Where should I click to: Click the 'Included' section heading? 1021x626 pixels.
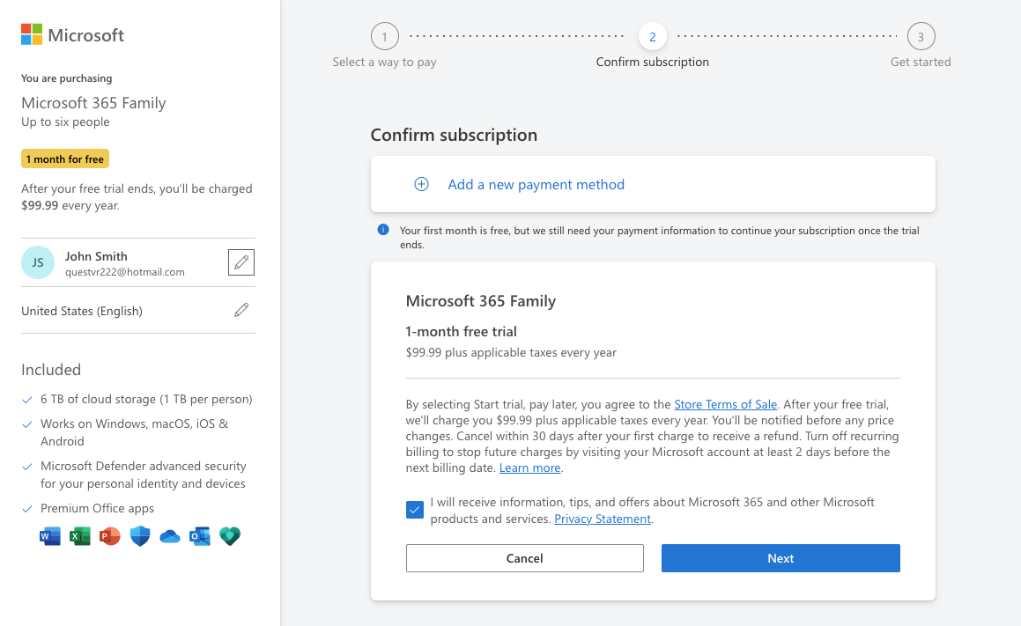51,370
